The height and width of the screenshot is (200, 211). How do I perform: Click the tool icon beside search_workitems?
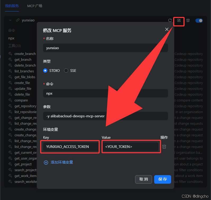pos(10,182)
